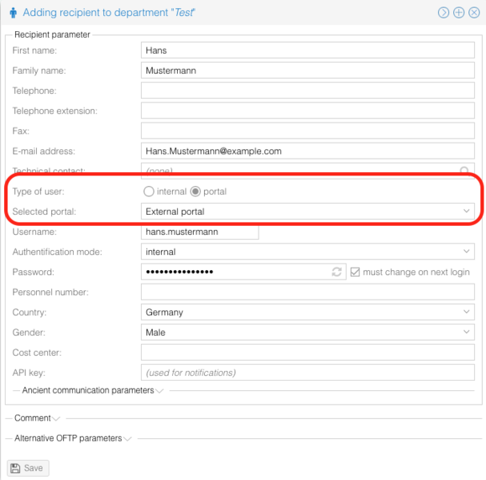Click the E-mail address input field
The image size is (486, 480).
[x=307, y=151]
